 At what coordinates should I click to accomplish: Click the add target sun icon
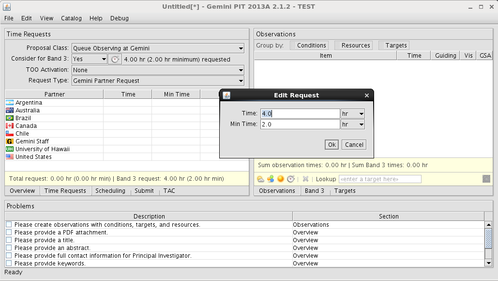280,179
